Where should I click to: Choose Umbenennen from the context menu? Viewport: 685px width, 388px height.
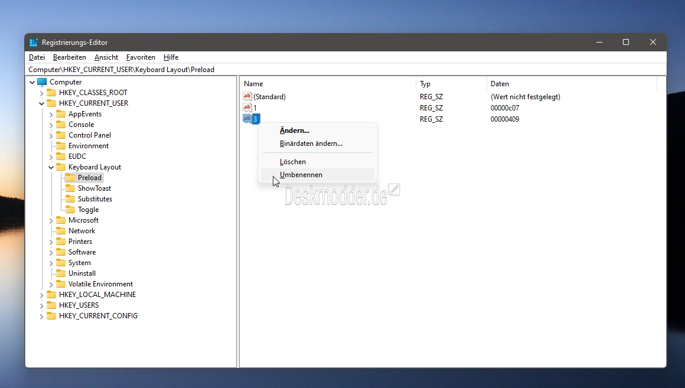pyautogui.click(x=318, y=175)
